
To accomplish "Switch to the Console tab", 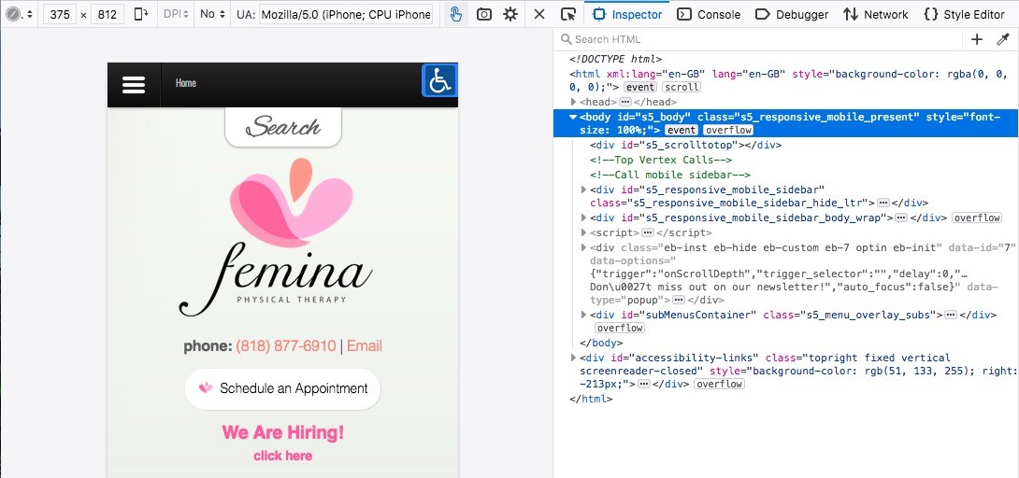I will coord(709,14).
